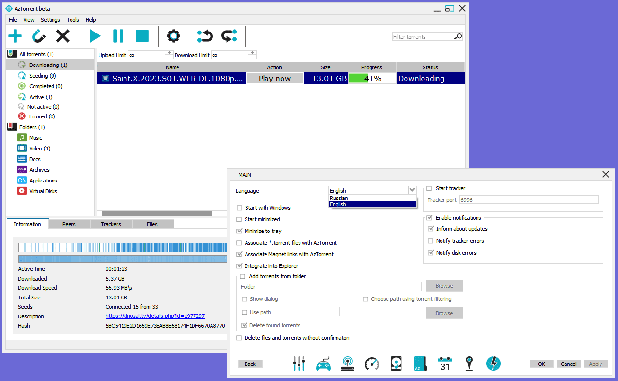Open the kinozal.tv description link
The width and height of the screenshot is (618, 381).
pos(155,316)
